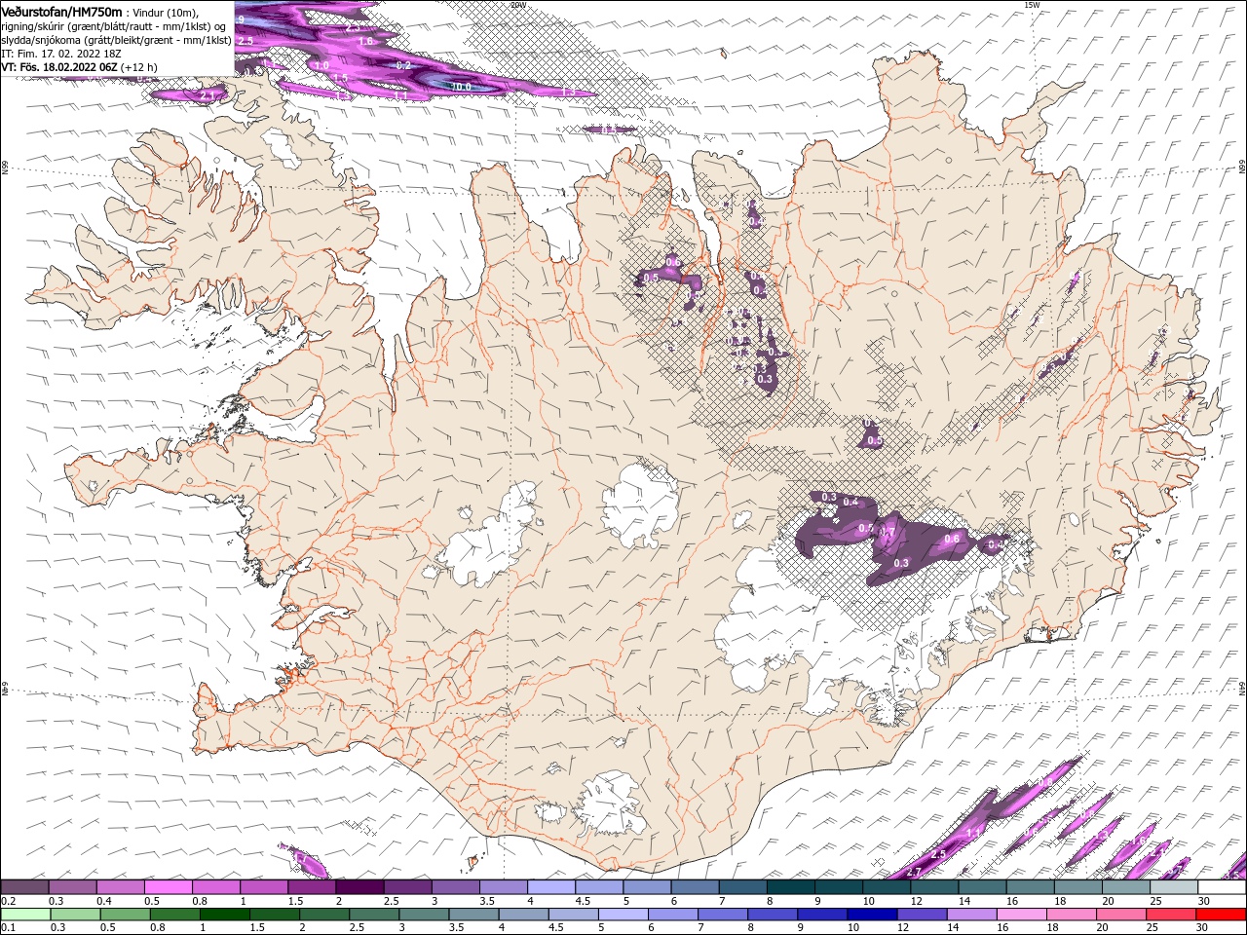Pick the palest green 0.1 swatch in the bottom legend
Screen dimensions: 1247x935
25,915
